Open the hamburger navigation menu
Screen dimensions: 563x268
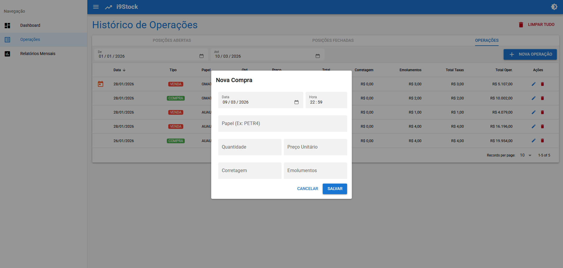tap(96, 7)
